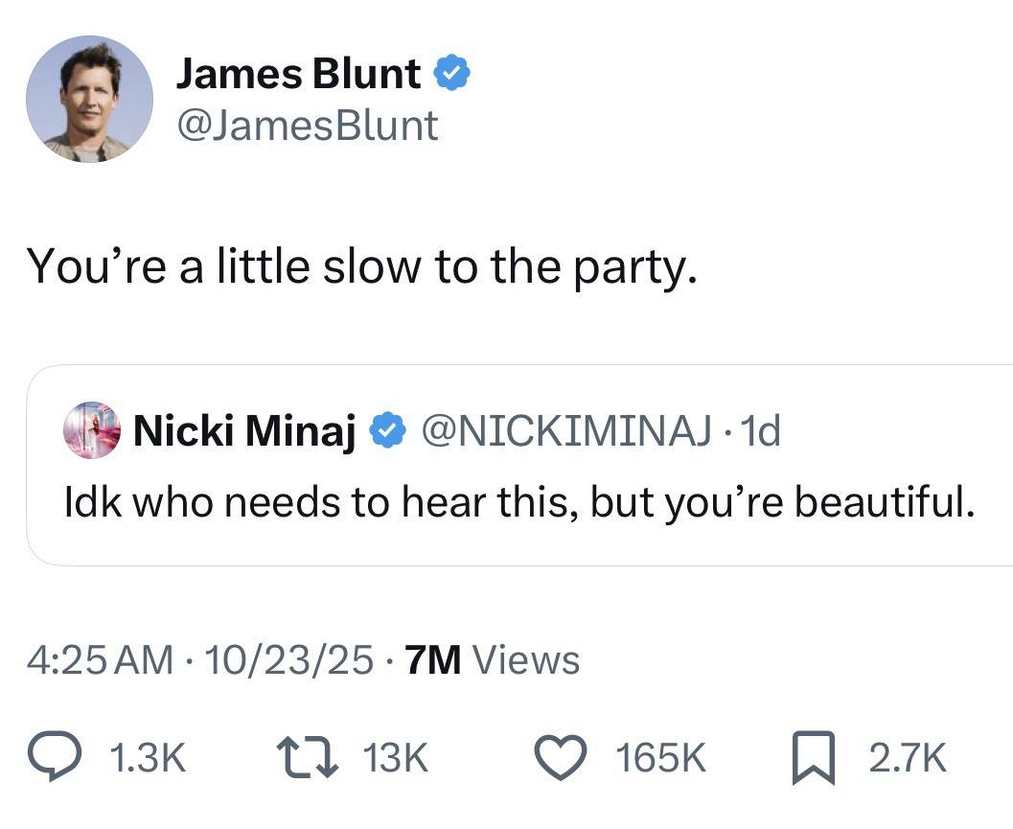This screenshot has height=829, width=1013.
Task: Open Nicki Minaj's small avatar
Action: tap(91, 431)
